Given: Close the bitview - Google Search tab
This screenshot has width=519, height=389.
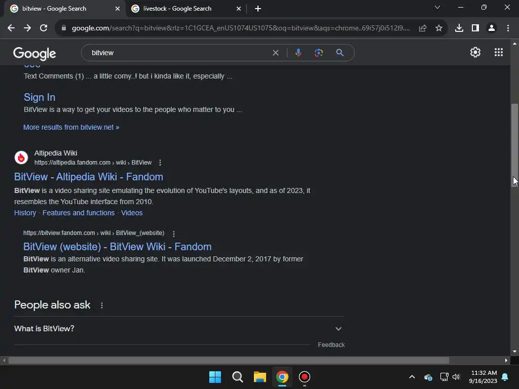Looking at the screenshot, I should tap(118, 9).
